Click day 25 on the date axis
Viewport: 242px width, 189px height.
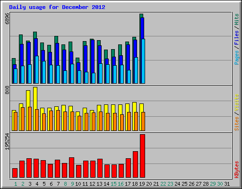(x=184, y=184)
